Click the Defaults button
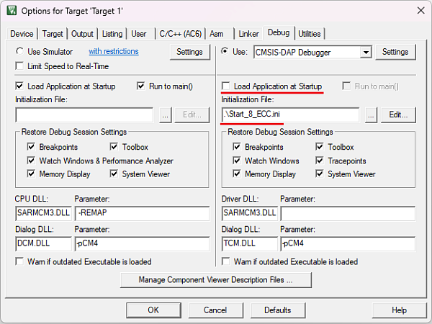432x324 pixels. (277, 310)
